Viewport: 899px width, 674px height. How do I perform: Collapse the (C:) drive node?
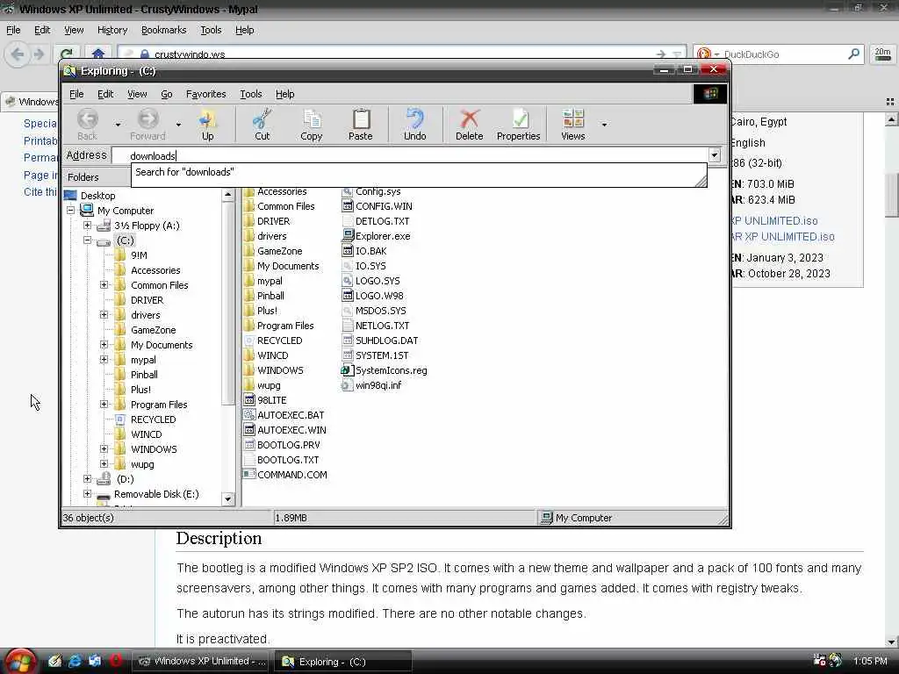[88, 240]
